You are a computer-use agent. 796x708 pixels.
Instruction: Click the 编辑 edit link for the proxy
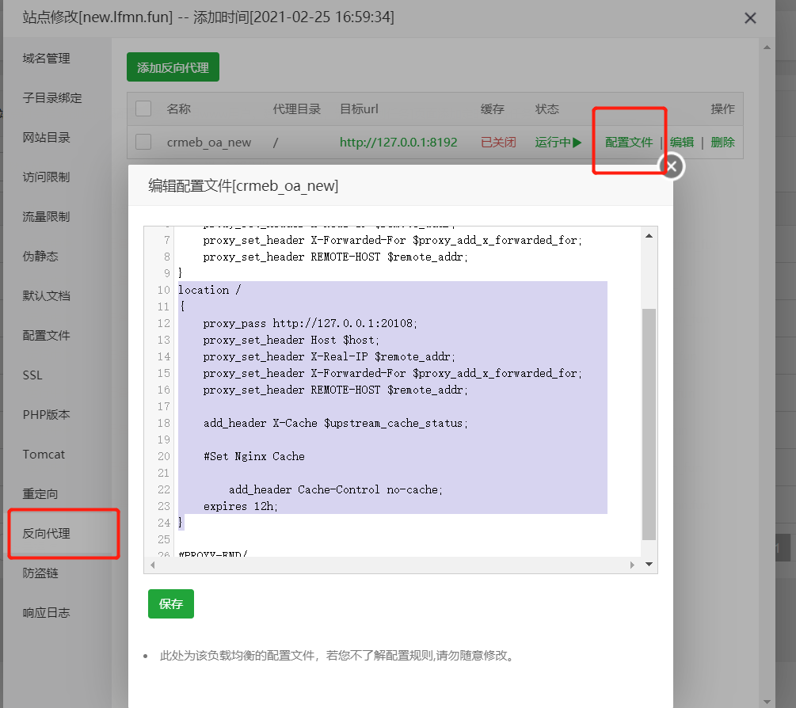683,142
